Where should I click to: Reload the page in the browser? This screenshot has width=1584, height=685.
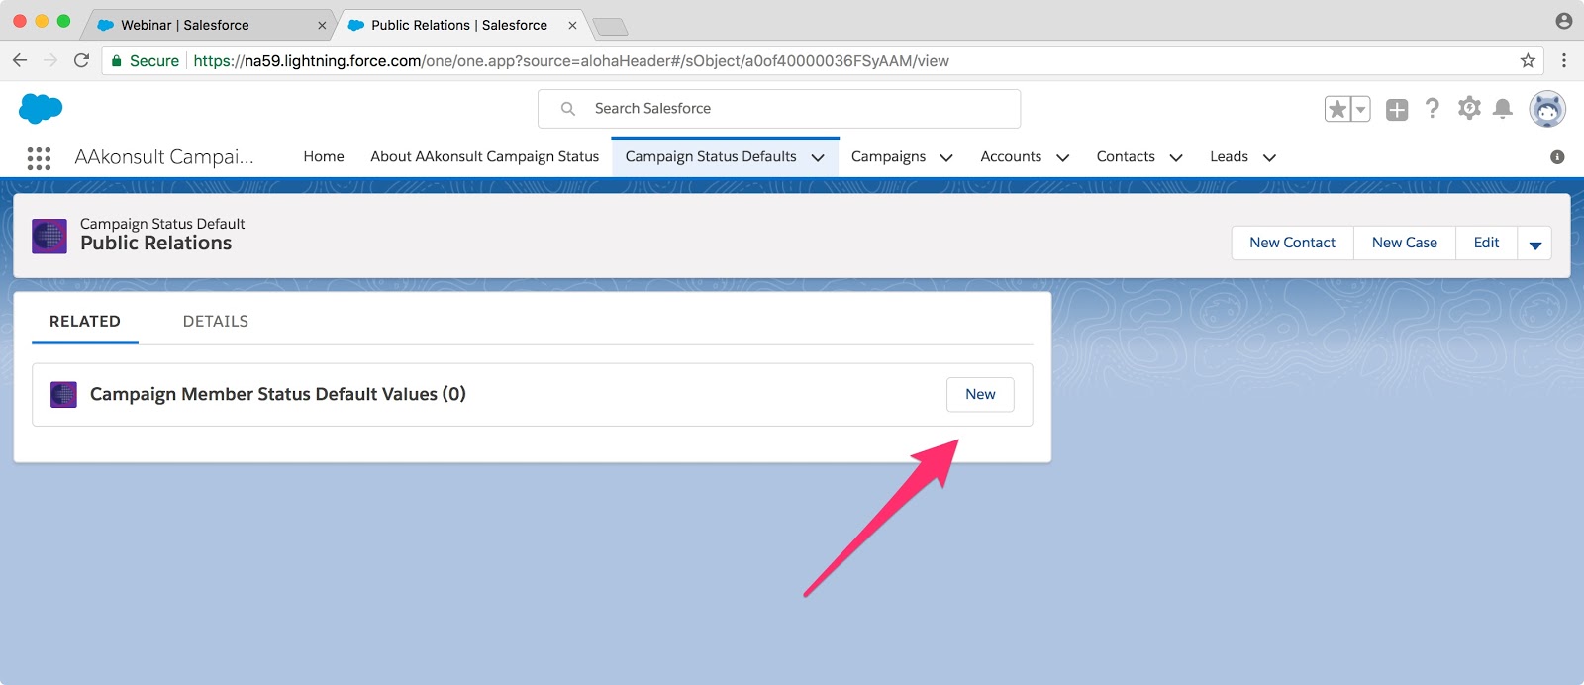(x=82, y=60)
